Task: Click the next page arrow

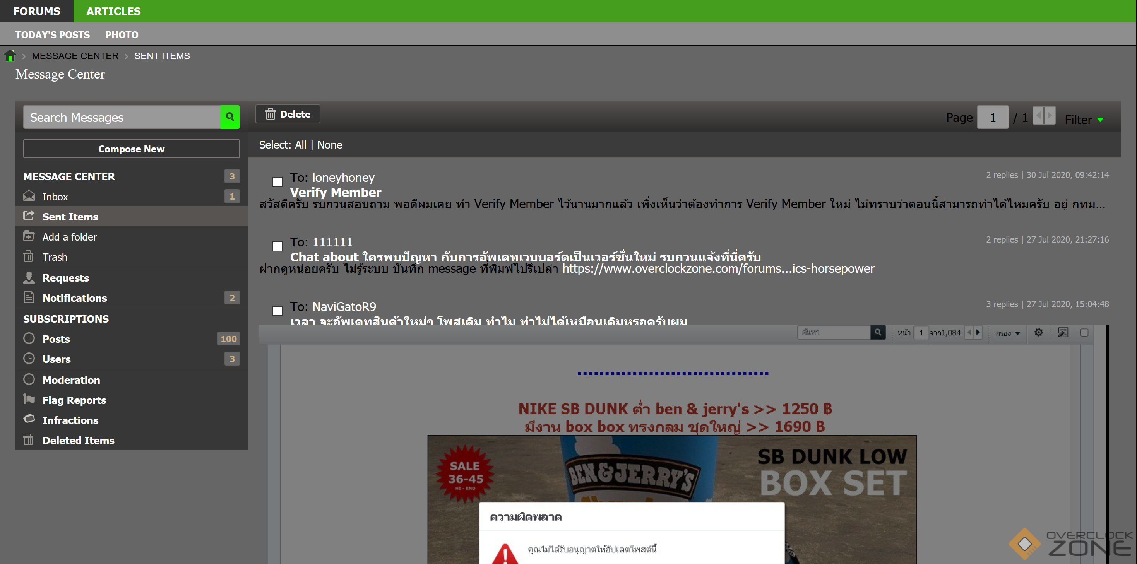Action: tap(1050, 116)
